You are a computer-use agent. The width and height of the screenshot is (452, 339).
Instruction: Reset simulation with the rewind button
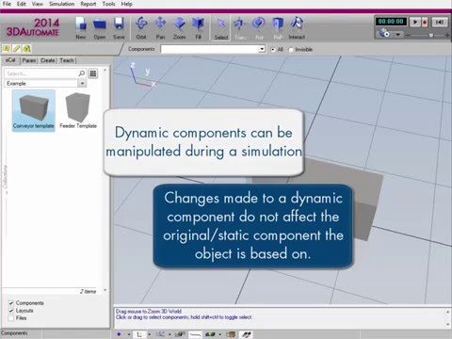tap(440, 22)
